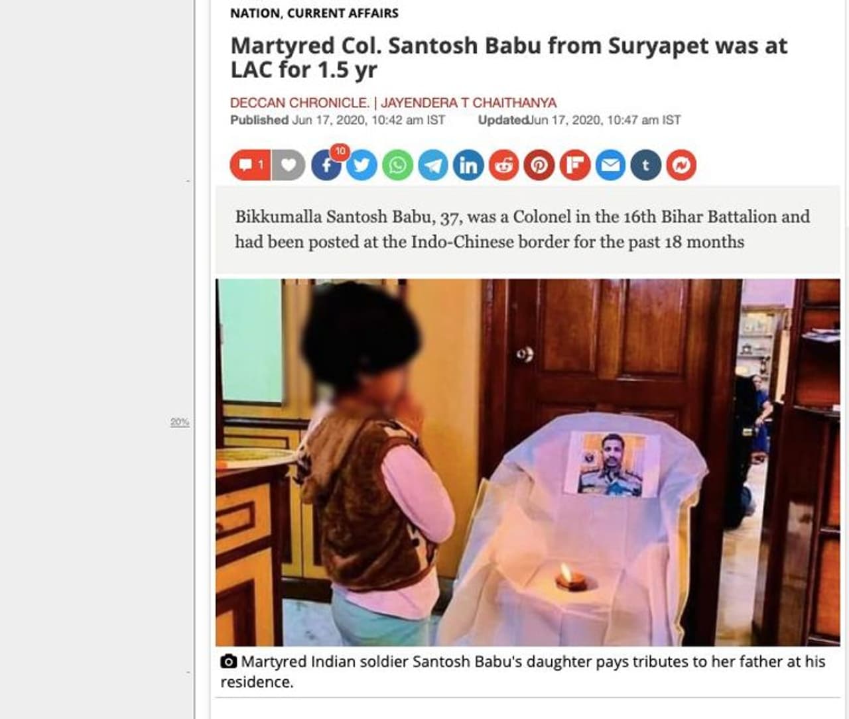Share via WhatsApp icon

coord(397,165)
